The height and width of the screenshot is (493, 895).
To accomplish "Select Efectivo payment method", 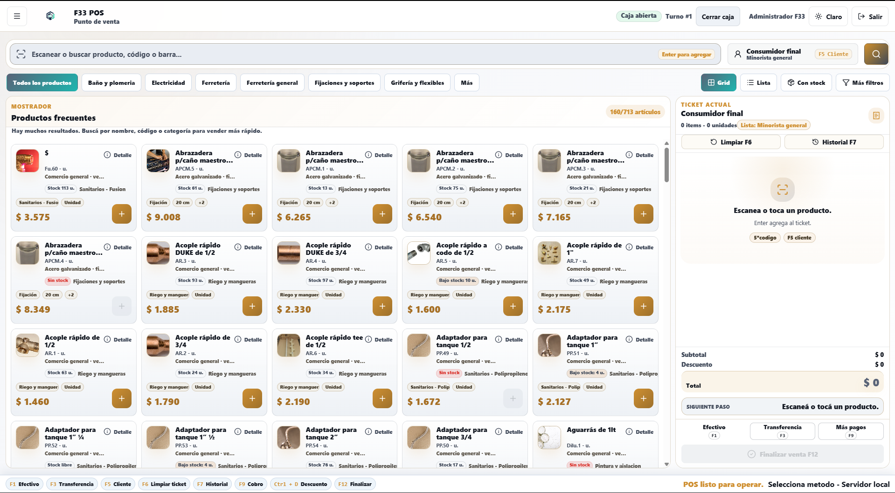I will pos(714,431).
